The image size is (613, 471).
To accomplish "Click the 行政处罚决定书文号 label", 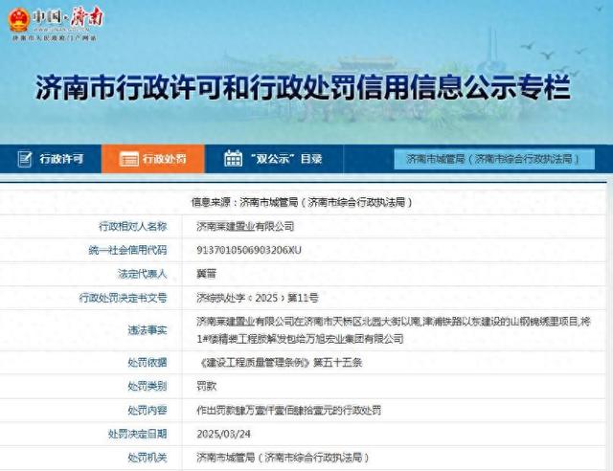I will tap(124, 298).
